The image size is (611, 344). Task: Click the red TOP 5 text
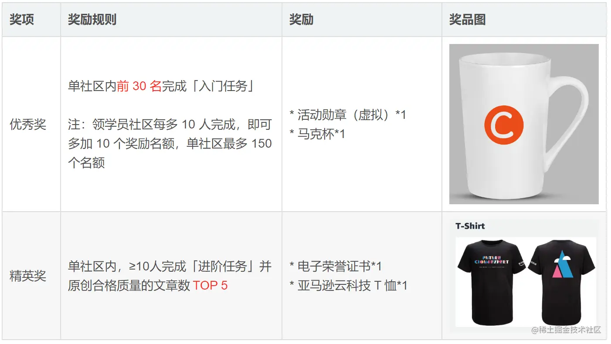coord(210,285)
